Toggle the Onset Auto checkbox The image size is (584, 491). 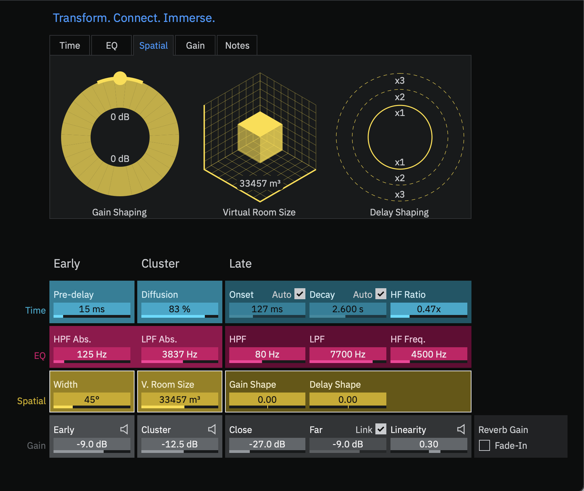pyautogui.click(x=300, y=294)
